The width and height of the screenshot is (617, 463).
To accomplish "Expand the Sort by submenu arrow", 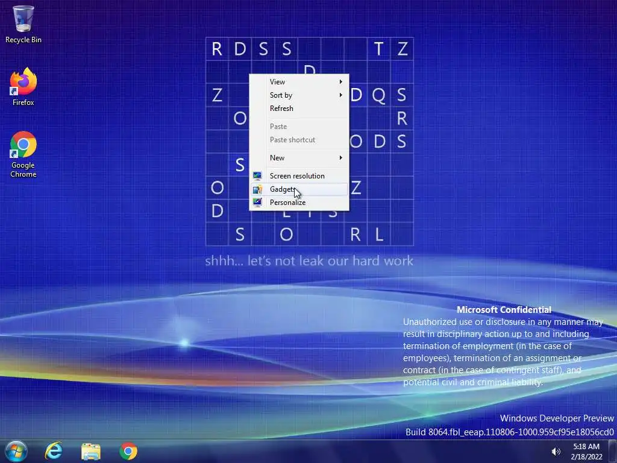I will pyautogui.click(x=341, y=95).
